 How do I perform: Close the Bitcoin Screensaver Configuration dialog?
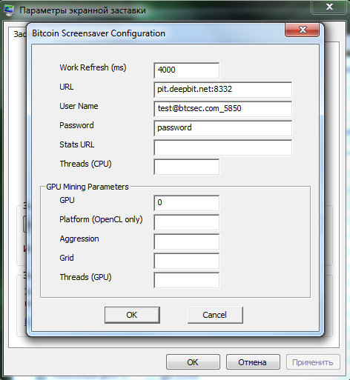pos(302,30)
